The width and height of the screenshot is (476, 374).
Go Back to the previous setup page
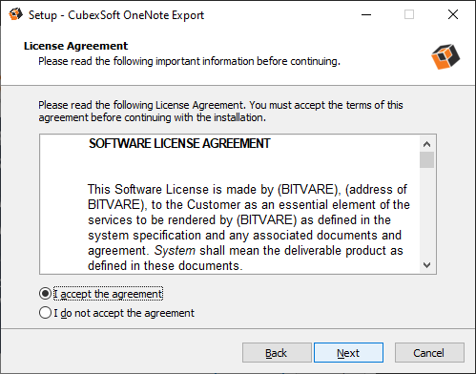pyautogui.click(x=277, y=353)
